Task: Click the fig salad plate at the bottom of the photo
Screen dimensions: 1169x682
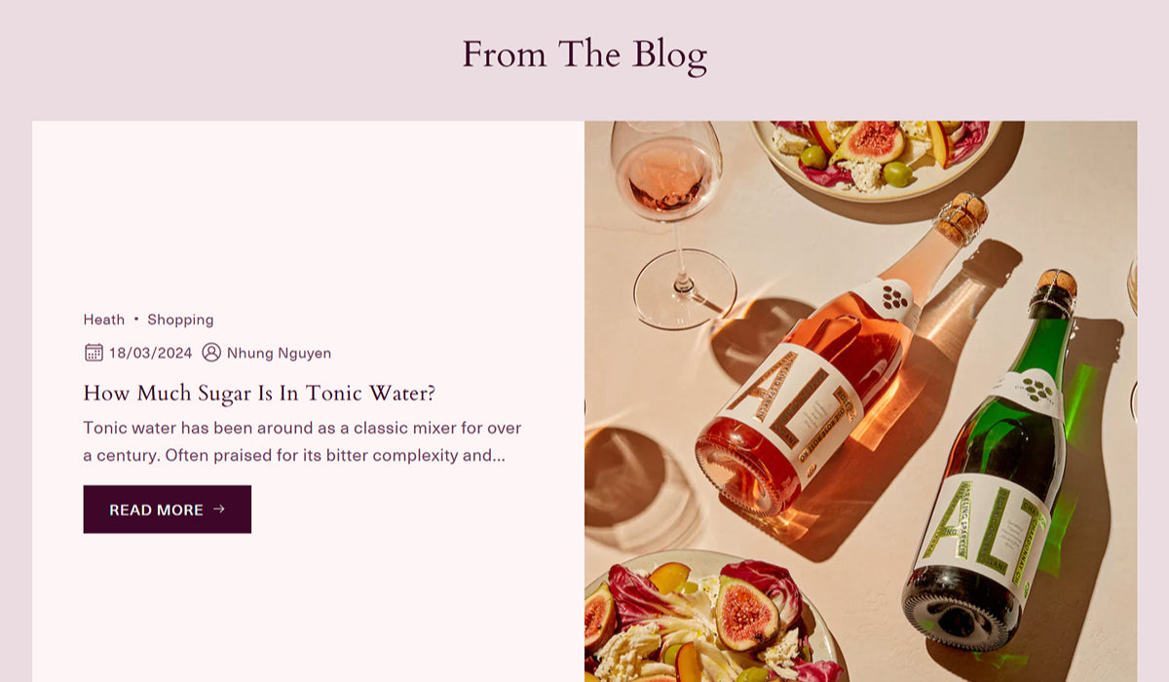Action: point(711,619)
